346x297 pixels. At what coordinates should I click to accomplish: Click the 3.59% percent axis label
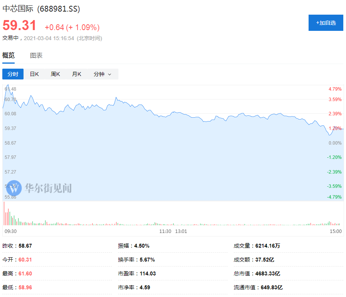[335, 99]
